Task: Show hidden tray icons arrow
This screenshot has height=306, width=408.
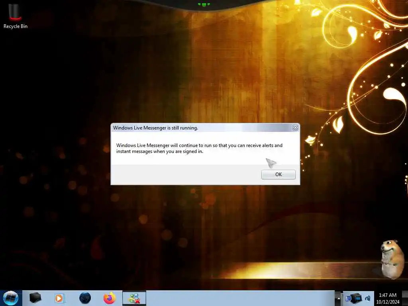Action: point(339,298)
